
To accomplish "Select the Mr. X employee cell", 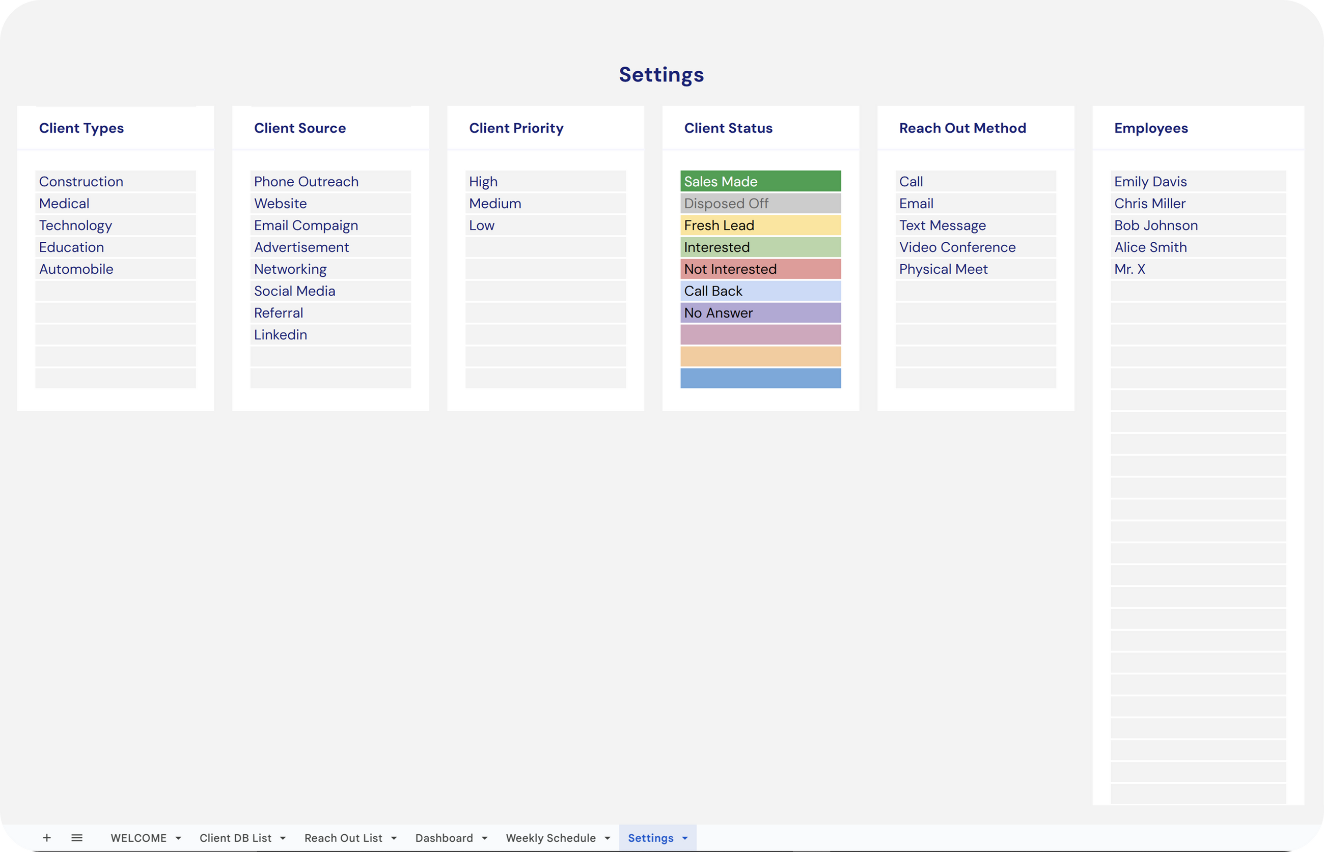I will [x=1197, y=269].
